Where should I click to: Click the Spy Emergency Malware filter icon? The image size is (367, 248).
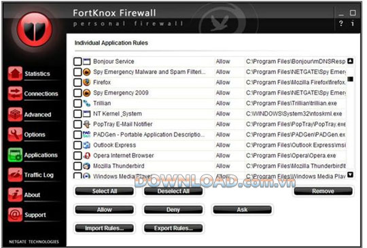[x=86, y=72]
